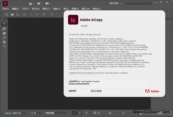The height and width of the screenshot is (117, 173).
Task: Click the Adobe InCopy title text
Action: pyautogui.click(x=91, y=20)
